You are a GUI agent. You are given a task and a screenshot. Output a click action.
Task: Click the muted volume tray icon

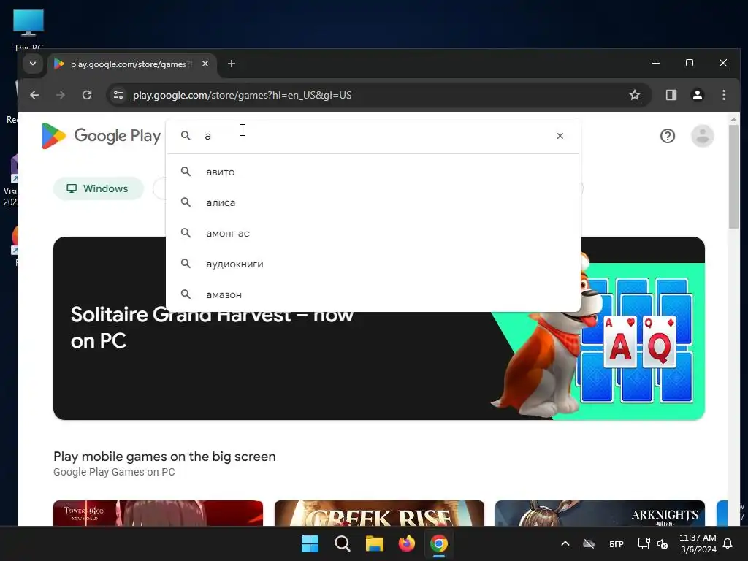click(663, 543)
